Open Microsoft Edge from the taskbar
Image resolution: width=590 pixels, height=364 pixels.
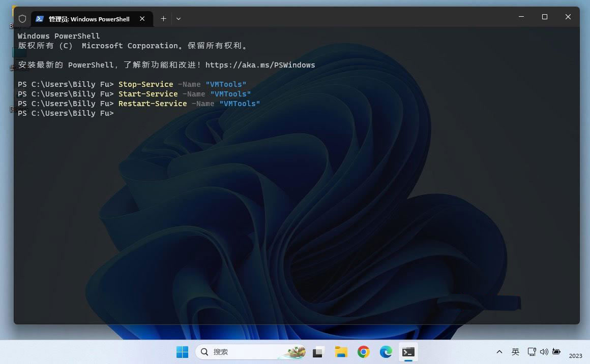pos(386,352)
